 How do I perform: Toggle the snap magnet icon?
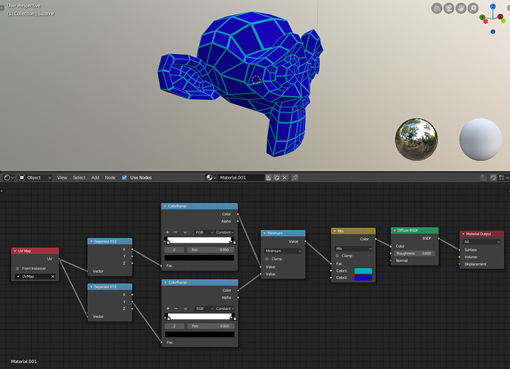pos(494,177)
